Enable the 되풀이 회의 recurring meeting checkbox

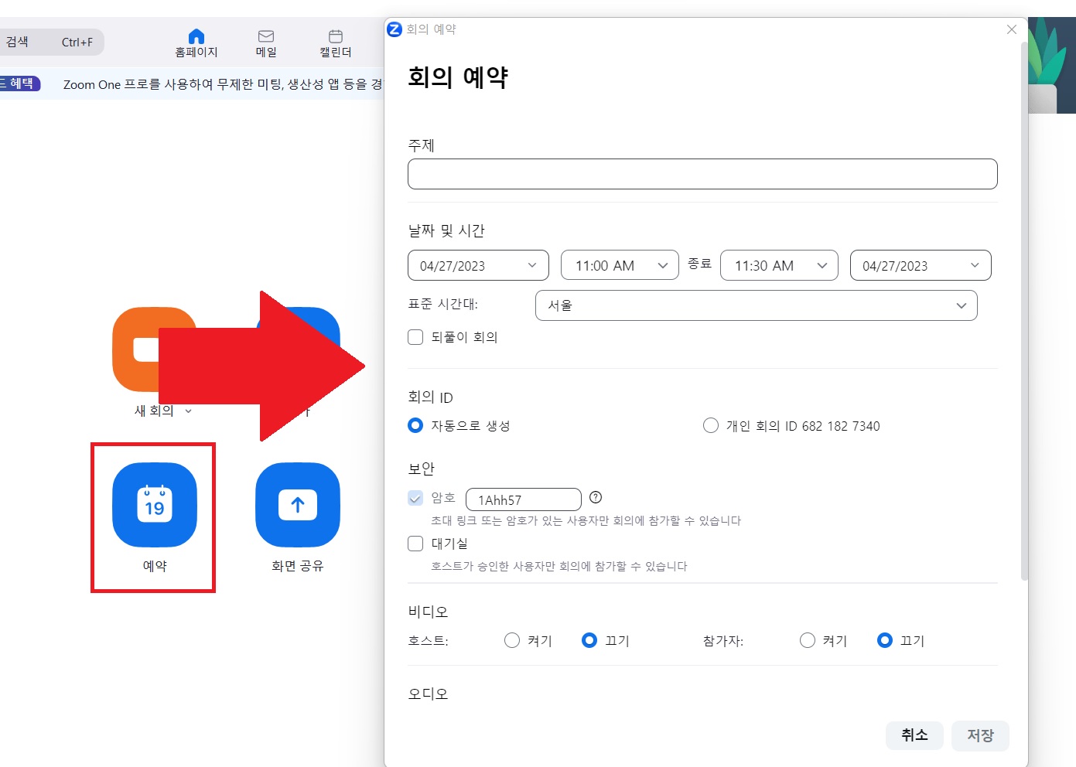[415, 337]
